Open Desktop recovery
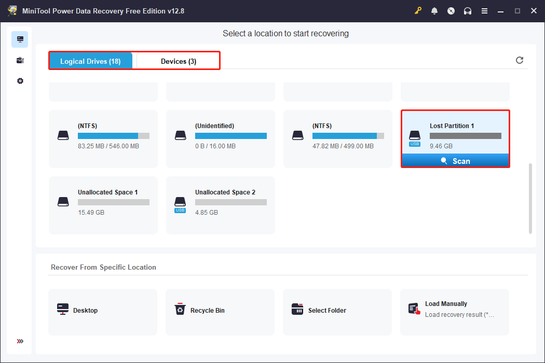The image size is (545, 363). 102,310
